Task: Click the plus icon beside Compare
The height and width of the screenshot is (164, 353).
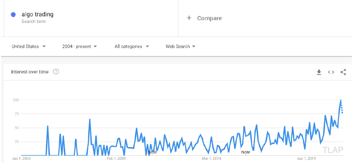Action: [x=189, y=18]
